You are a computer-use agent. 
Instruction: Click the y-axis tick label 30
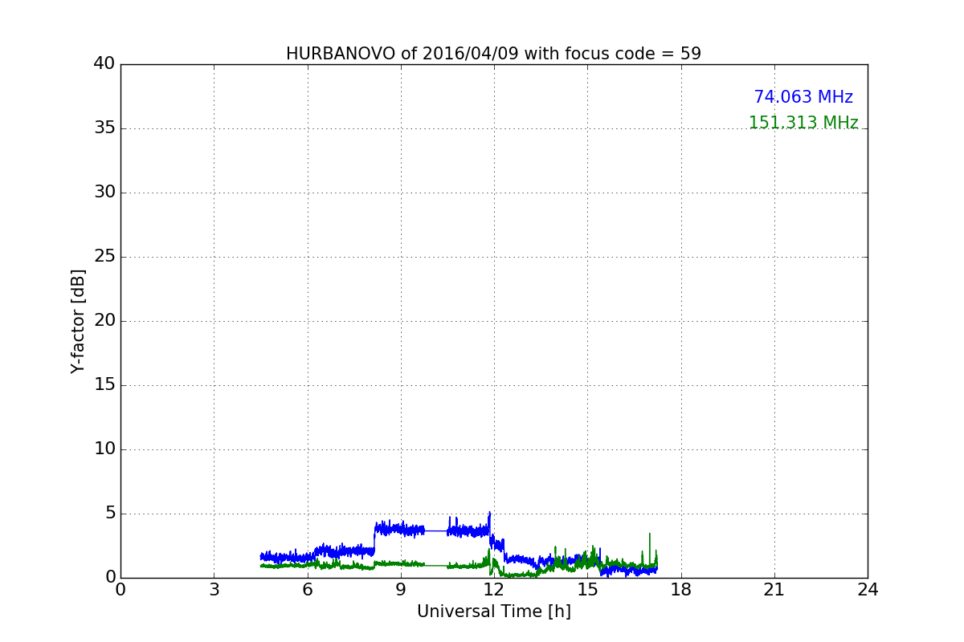(x=104, y=193)
